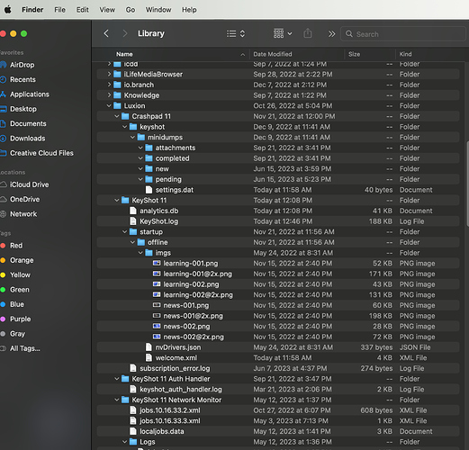The width and height of the screenshot is (469, 450).
Task: Show more toolbar items via double chevron
Action: coord(331,34)
